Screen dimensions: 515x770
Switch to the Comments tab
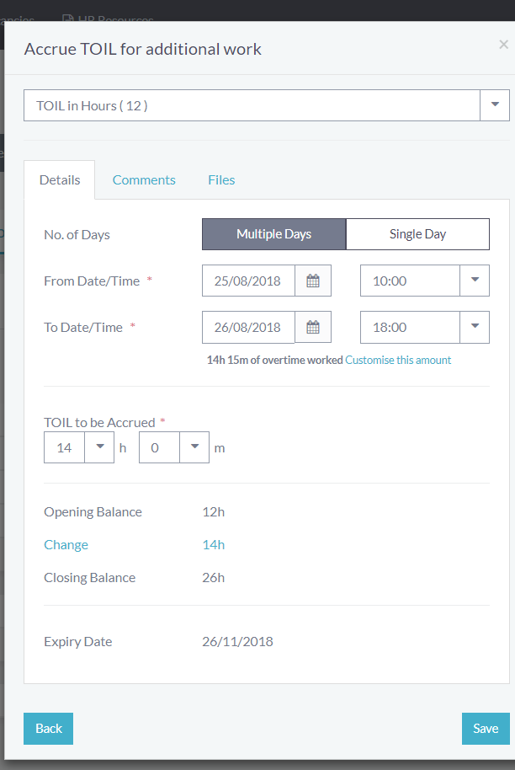pyautogui.click(x=144, y=179)
